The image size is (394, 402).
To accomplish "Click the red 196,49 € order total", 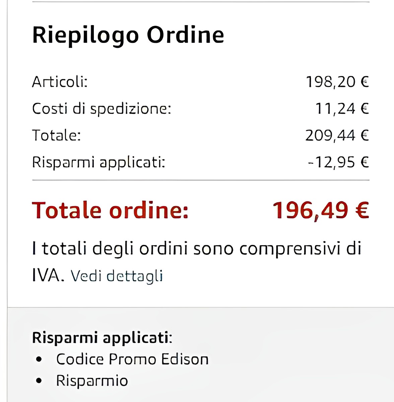I will tap(320, 210).
